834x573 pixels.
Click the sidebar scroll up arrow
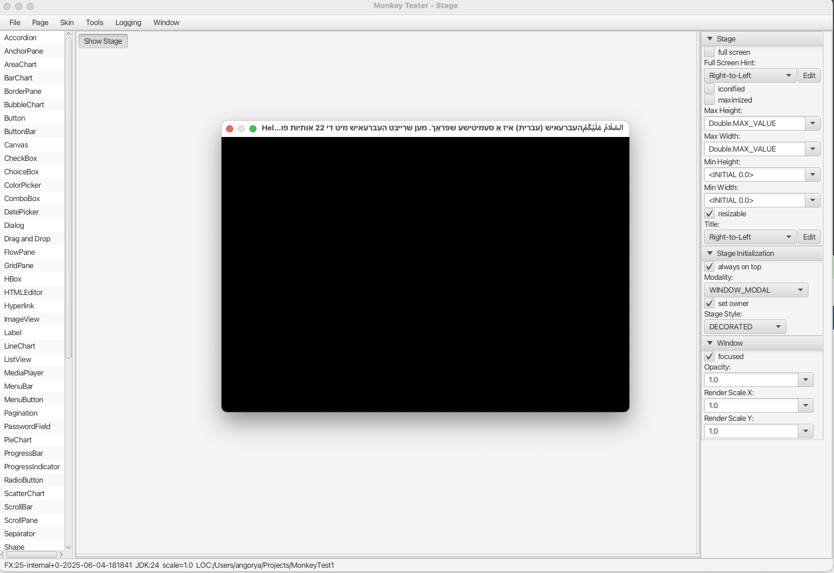pyautogui.click(x=68, y=34)
